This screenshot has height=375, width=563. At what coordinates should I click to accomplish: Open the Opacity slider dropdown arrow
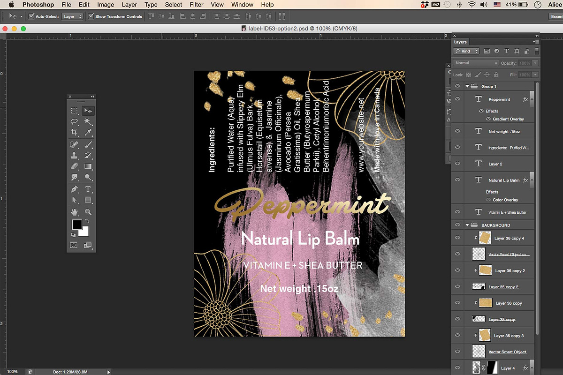click(x=535, y=63)
